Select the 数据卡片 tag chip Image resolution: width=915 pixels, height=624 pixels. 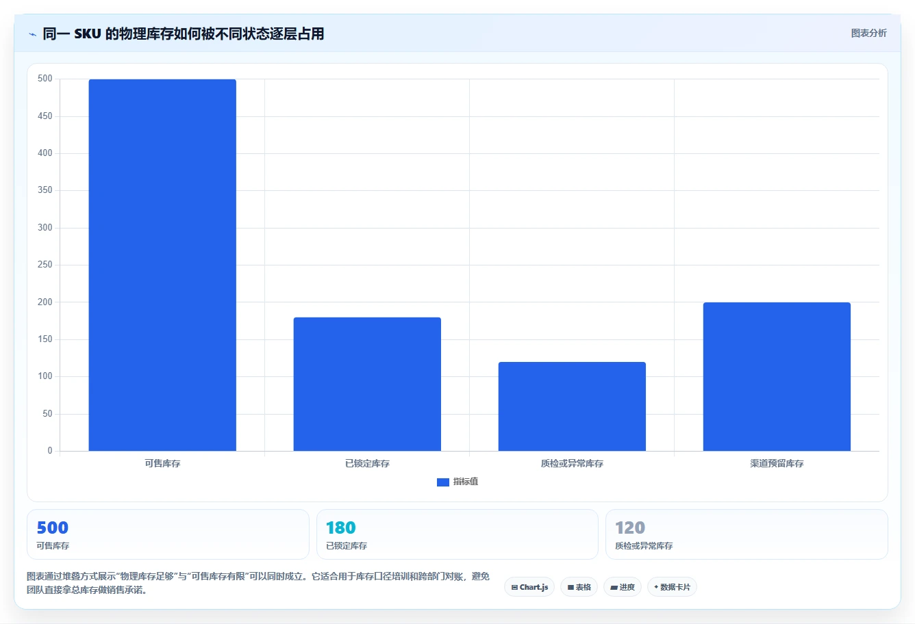point(672,587)
